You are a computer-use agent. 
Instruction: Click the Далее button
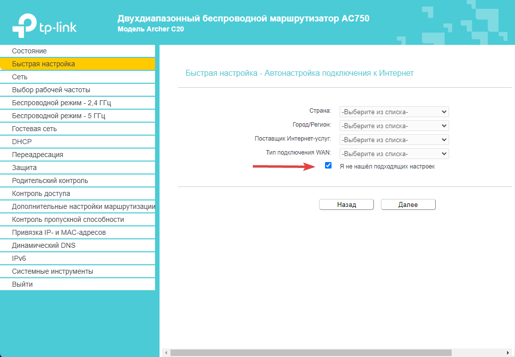click(x=408, y=204)
